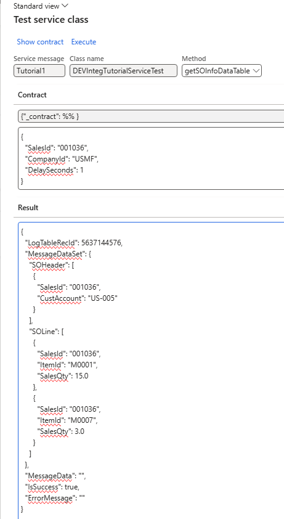Screen dimensions: 284x519
Task: Open the Method dropdown getSOInfoDataTable
Action: coord(222,71)
